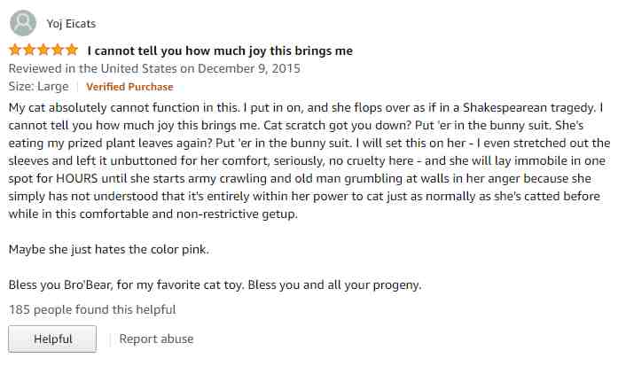Image resolution: width=626 pixels, height=366 pixels.
Task: Click the Verified Purchase label
Action: 129,87
